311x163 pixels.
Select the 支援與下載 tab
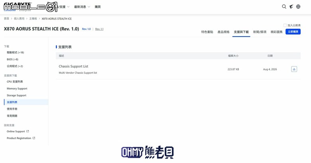pyautogui.click(x=241, y=32)
